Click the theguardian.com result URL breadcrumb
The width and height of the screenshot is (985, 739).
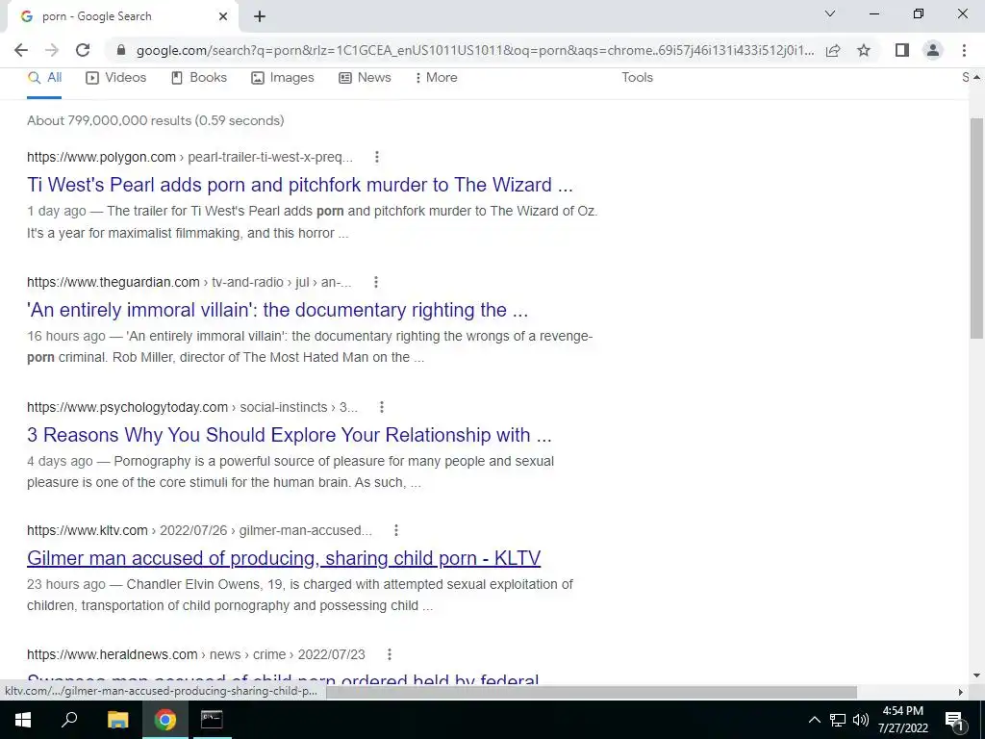point(189,282)
